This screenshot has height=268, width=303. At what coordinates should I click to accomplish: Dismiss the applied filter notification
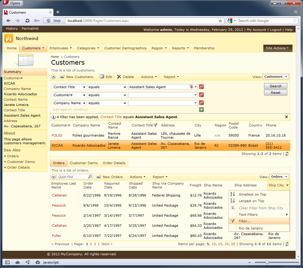click(287, 117)
